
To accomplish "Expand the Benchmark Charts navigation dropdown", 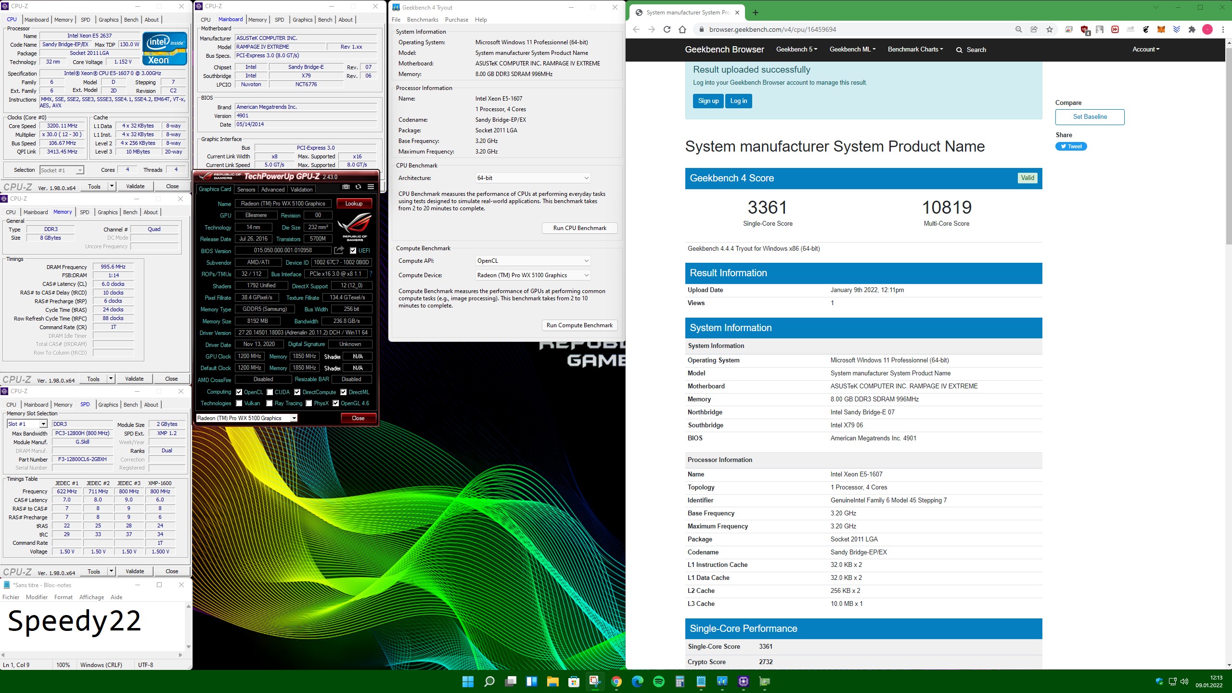I will point(915,49).
